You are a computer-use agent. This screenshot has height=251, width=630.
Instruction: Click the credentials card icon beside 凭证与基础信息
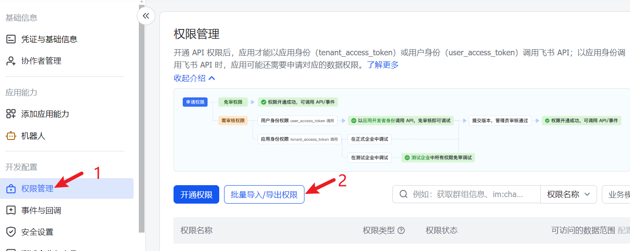(x=11, y=39)
